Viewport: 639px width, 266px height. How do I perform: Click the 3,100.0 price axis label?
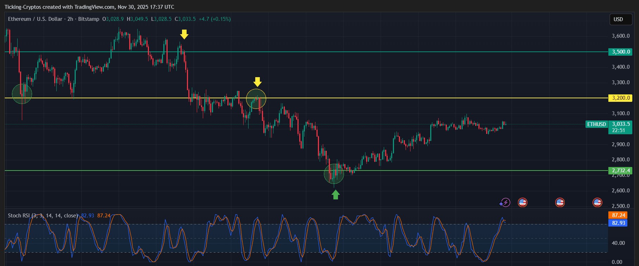tap(621, 113)
